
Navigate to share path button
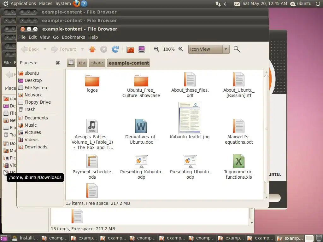[97, 63]
